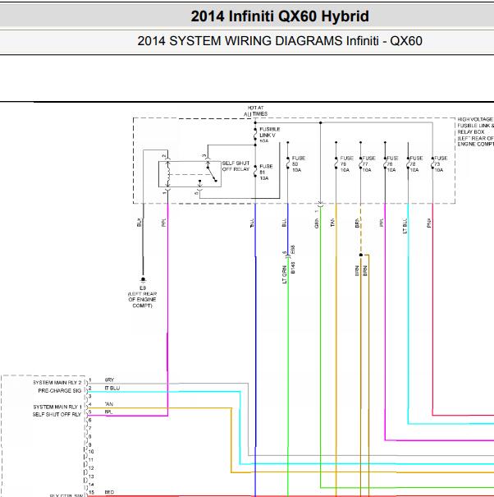Click the "LT BLU" label on the vertical cyan wire
This screenshot has height=497, width=494.
(405, 226)
